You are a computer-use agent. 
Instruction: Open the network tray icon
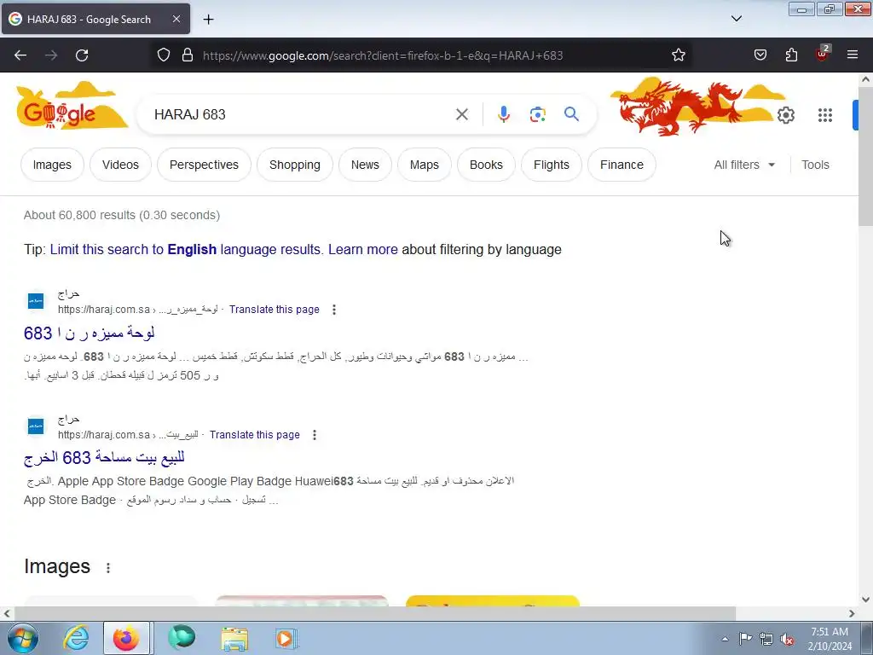point(766,639)
